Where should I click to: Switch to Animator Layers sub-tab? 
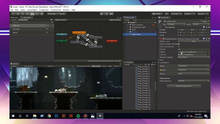pyautogui.click(x=14, y=20)
